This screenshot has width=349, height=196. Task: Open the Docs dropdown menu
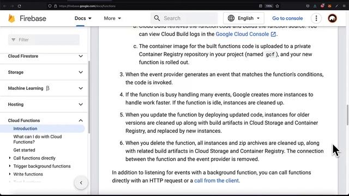(83, 18)
